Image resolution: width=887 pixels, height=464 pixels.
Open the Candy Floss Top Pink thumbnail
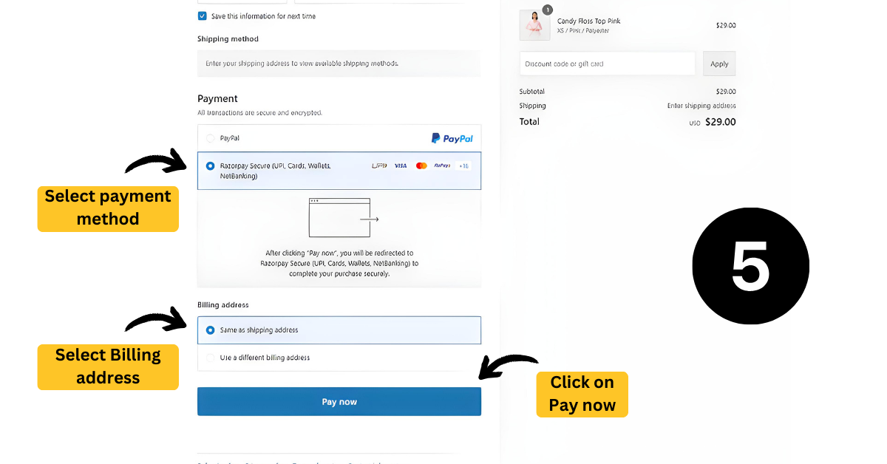pos(534,26)
